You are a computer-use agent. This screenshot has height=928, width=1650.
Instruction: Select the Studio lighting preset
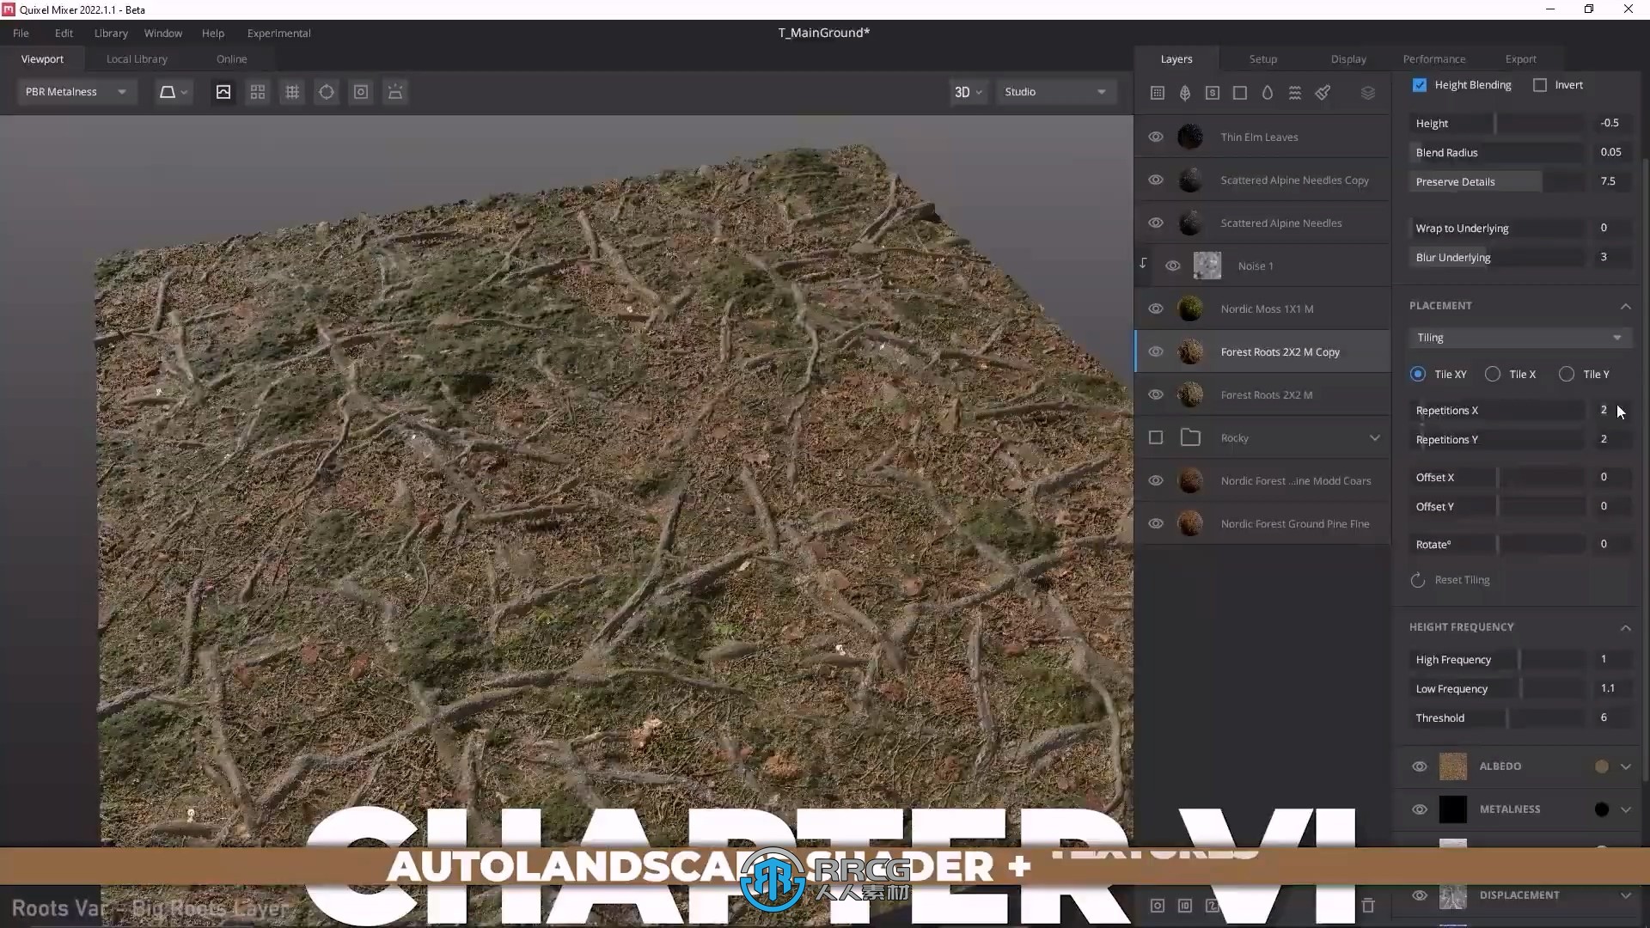(1052, 92)
